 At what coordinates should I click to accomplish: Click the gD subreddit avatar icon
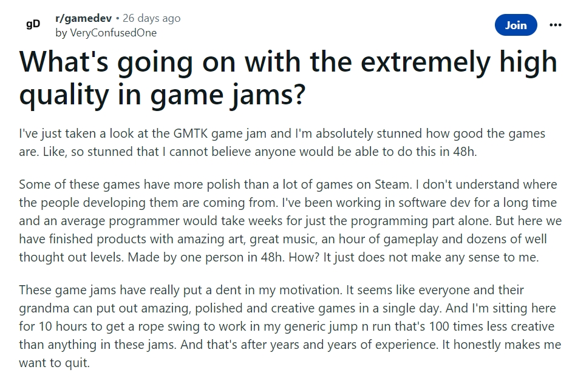[x=33, y=24]
